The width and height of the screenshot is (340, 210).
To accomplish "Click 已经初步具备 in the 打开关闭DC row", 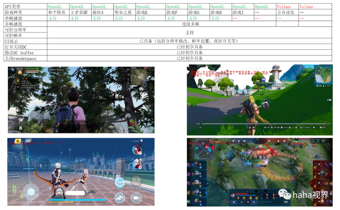I will pos(190,47).
